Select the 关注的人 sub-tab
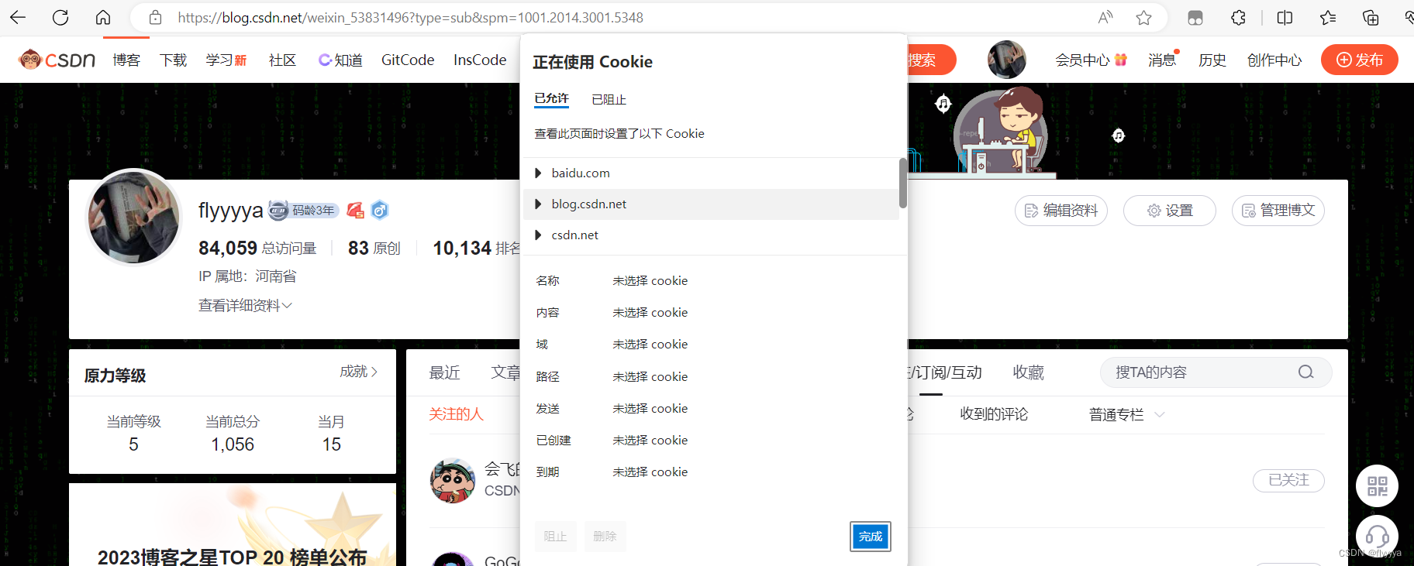Screen dimensions: 1414x566 click(457, 415)
